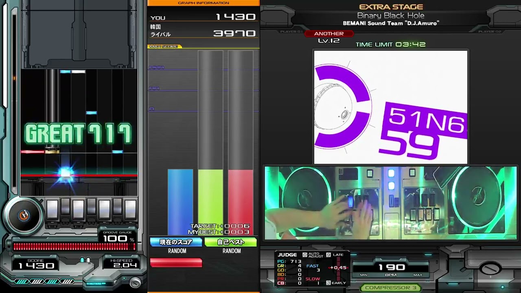This screenshot has height=293, width=521.
Task: Tap the rightmost white key button
Action: coord(130,210)
